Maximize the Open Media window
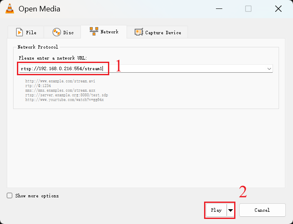This screenshot has width=293, height=224. coord(248,8)
